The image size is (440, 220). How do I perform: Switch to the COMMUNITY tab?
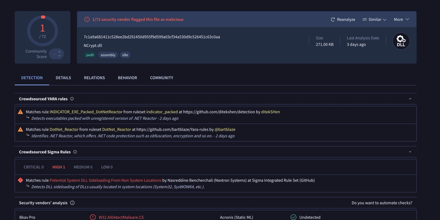(x=162, y=78)
